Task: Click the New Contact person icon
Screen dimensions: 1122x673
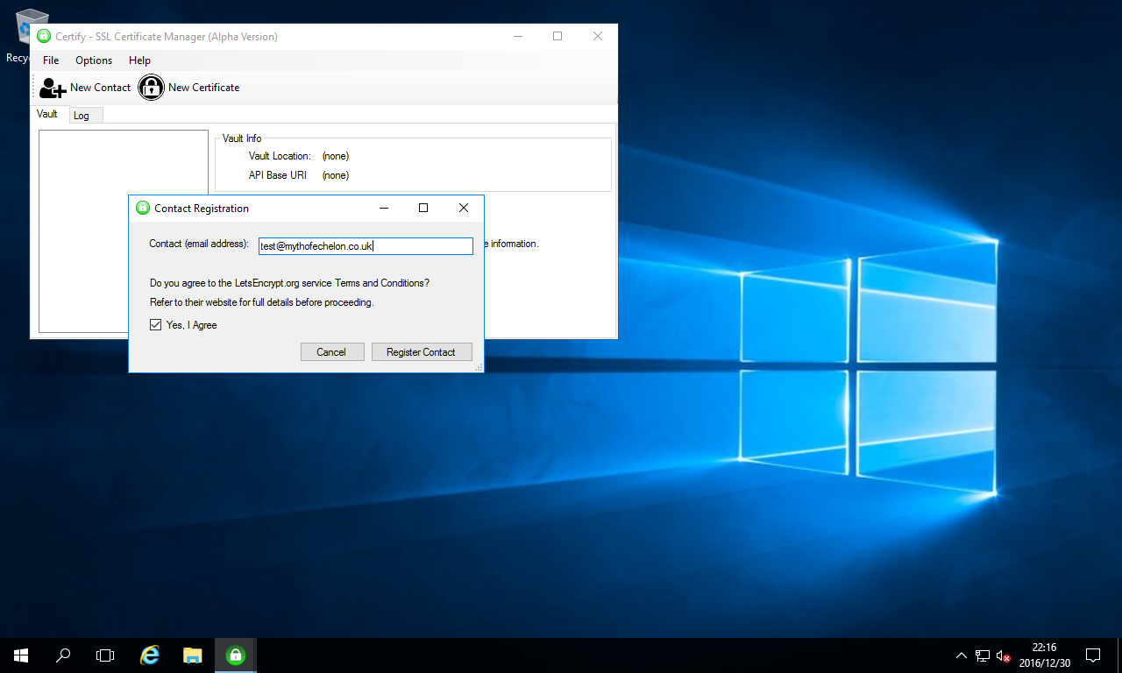Action: click(53, 88)
